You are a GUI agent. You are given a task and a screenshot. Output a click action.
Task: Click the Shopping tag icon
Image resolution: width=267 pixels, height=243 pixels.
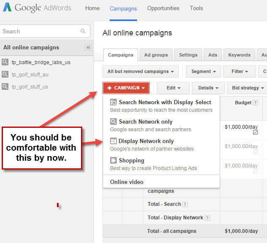(x=113, y=160)
